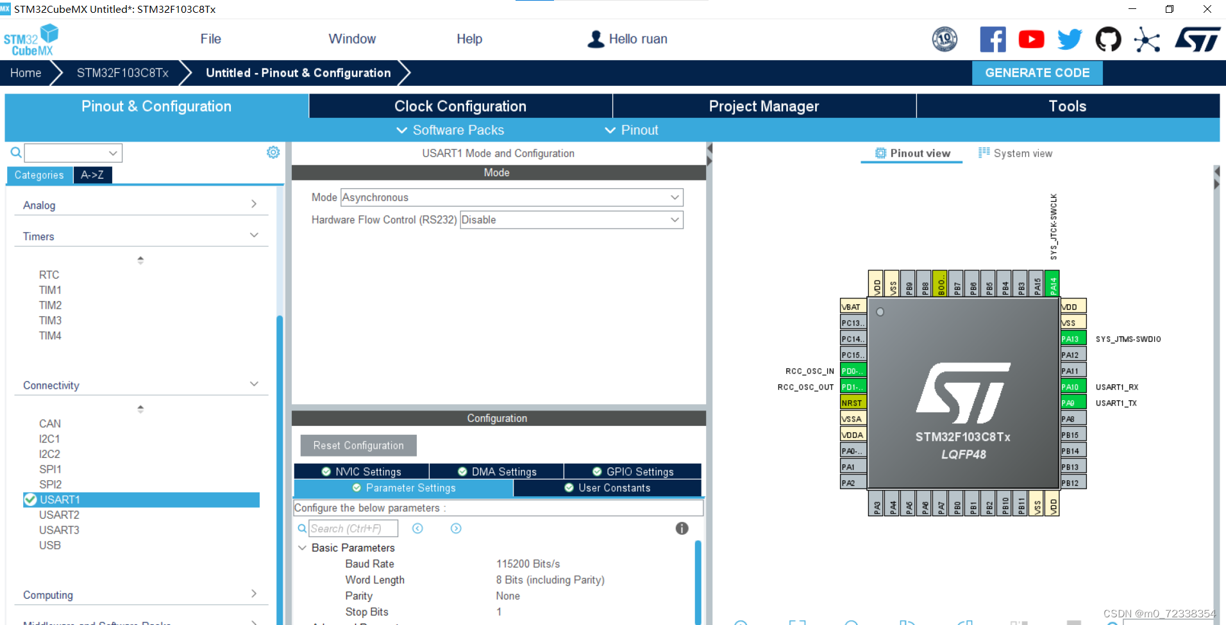Click the PC13 pin on the chip

(x=853, y=323)
